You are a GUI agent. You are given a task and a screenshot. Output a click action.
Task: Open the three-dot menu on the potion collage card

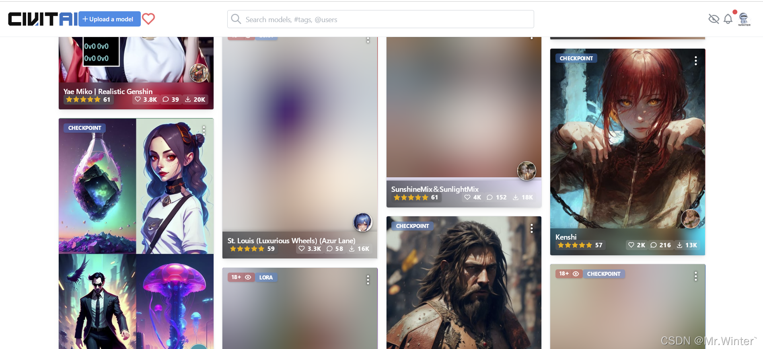pos(204,130)
